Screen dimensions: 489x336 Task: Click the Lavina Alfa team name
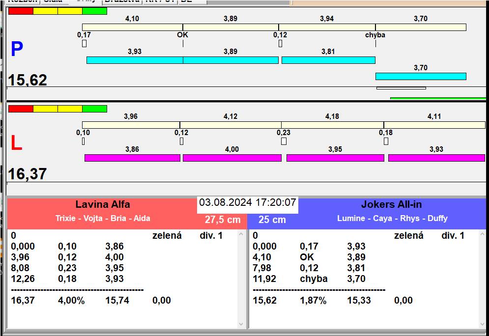point(103,204)
